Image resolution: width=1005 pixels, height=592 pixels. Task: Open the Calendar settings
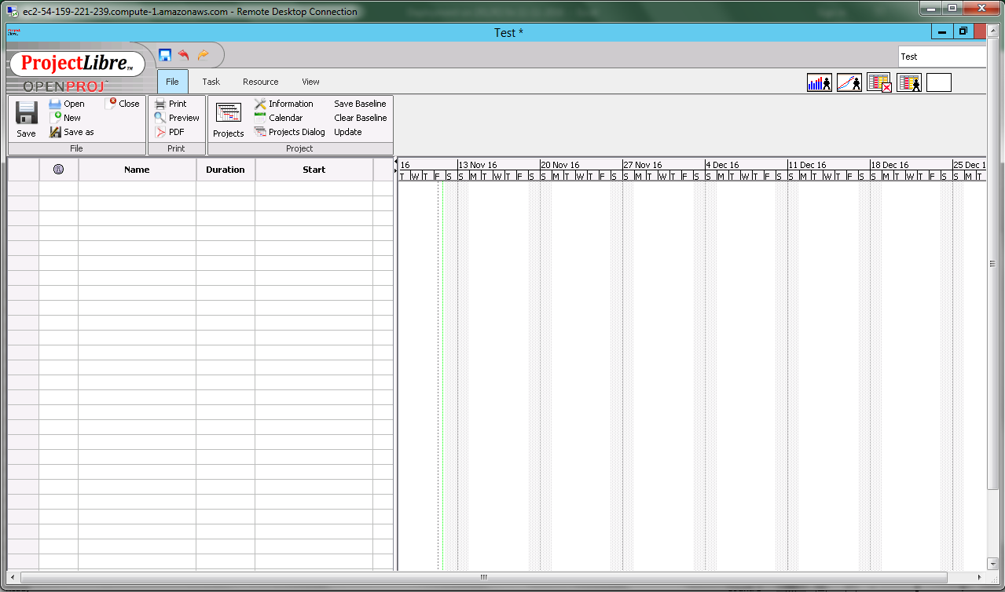tap(278, 118)
